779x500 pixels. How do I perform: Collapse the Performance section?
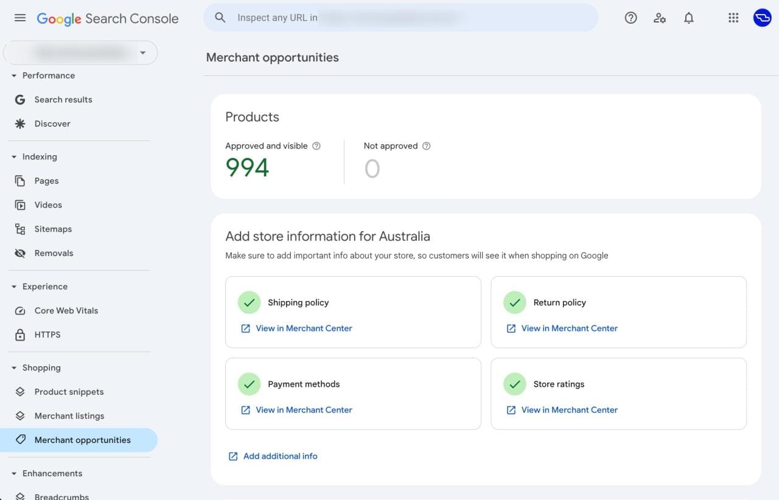(14, 76)
